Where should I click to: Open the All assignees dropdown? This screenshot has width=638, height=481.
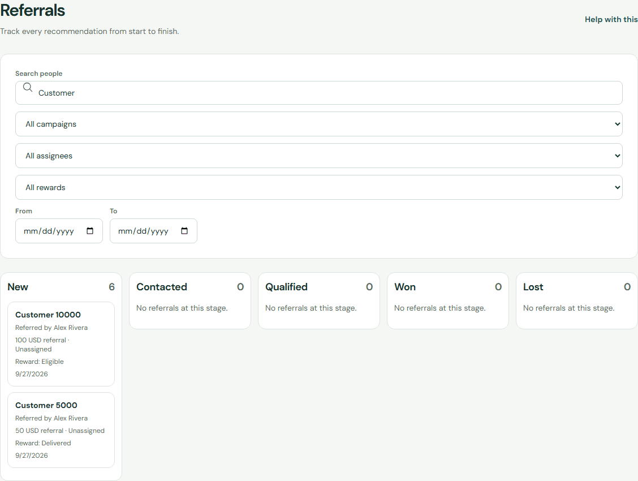(319, 156)
